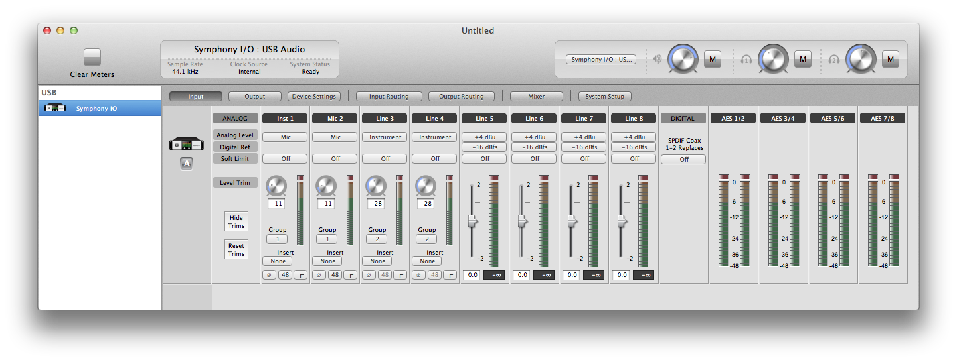Click the Inst 1 channel label
This screenshot has height=362, width=957.
point(285,119)
